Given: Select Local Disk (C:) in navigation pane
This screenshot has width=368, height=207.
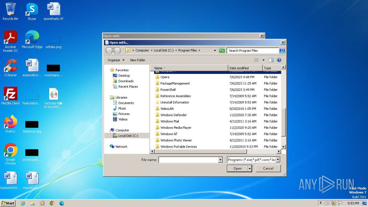Looking at the screenshot, I should click(128, 136).
